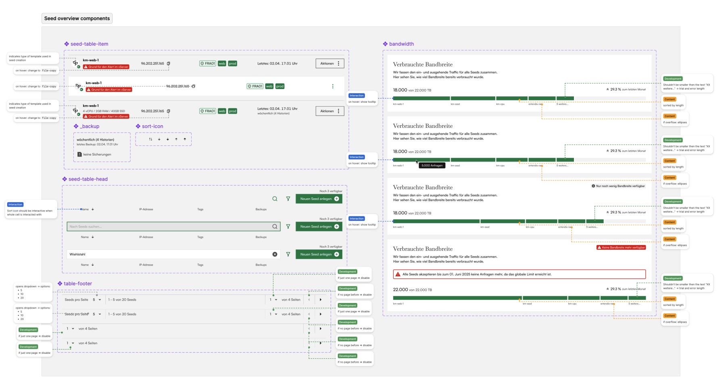726x388 pixels.
Task: Click info icon in Nur noch wenig Bandbreite badge
Action: coord(593,186)
